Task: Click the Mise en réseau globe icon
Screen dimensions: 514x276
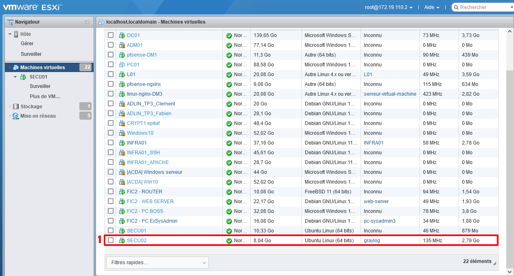Action: 16,116
